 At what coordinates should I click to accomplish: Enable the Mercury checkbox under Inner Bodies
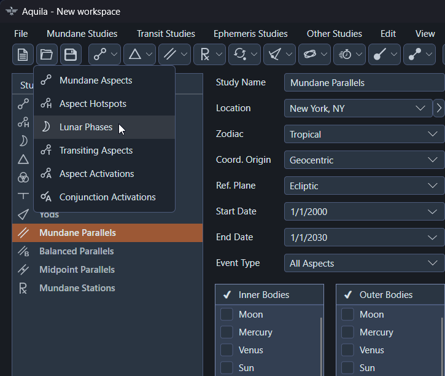(227, 332)
